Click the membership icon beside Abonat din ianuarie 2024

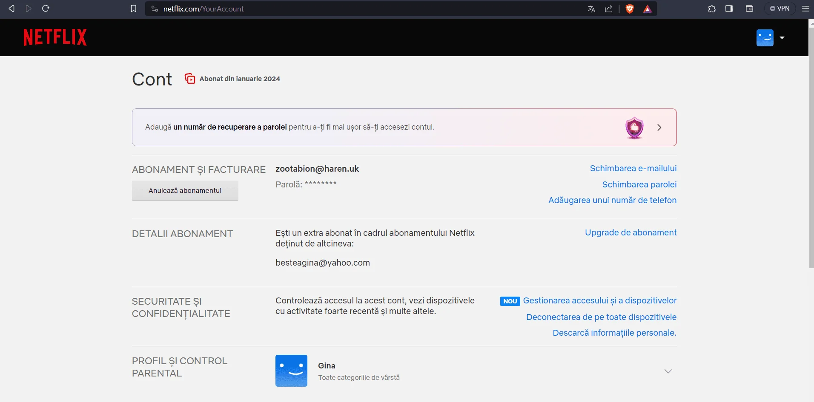(x=190, y=79)
